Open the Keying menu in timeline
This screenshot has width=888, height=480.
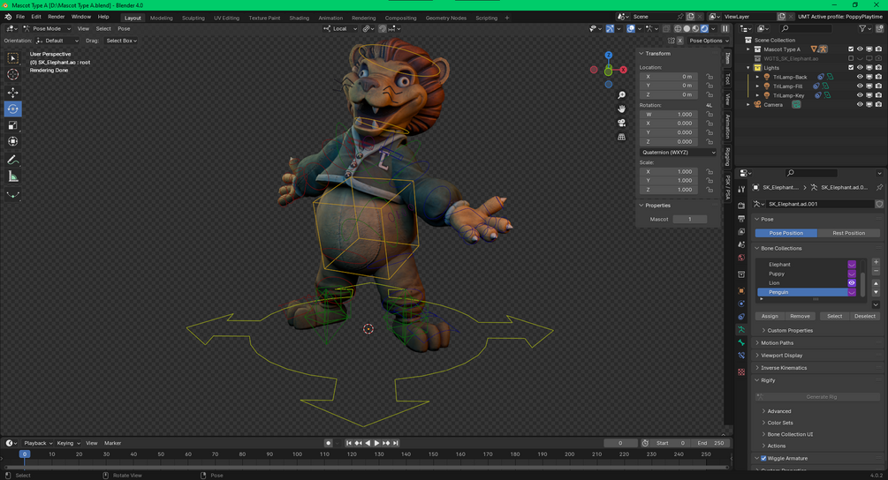point(67,443)
